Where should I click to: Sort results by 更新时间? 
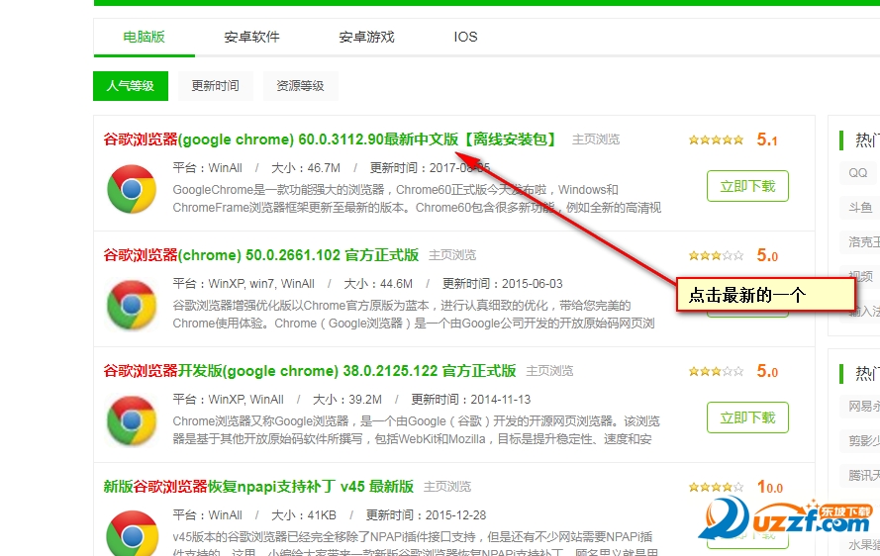pyautogui.click(x=215, y=86)
